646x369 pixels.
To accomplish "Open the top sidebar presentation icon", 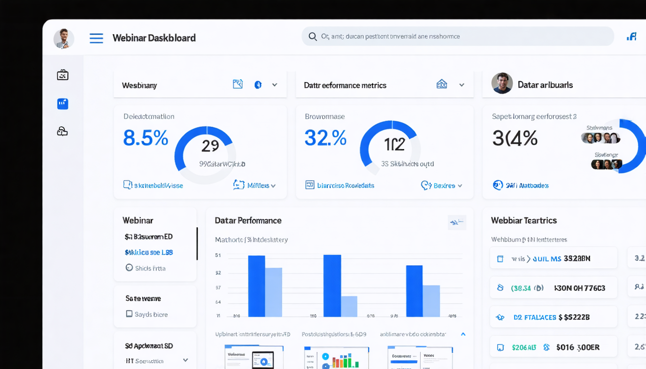I will (x=62, y=75).
